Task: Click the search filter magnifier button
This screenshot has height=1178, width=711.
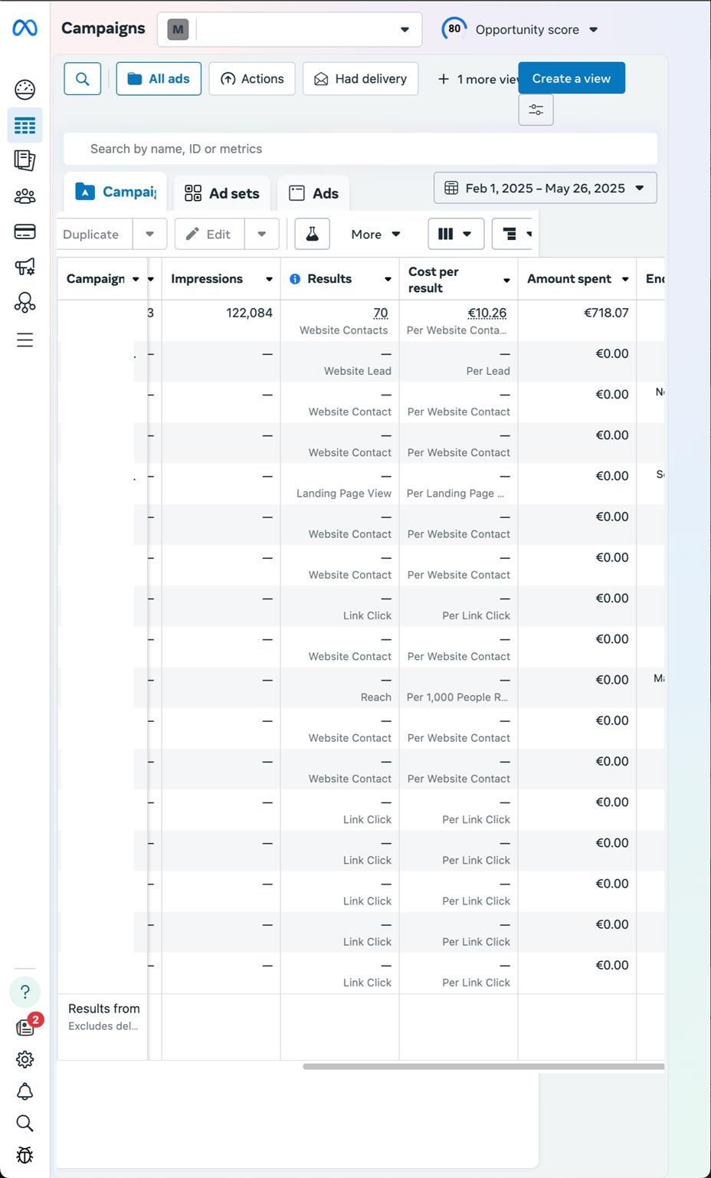Action: 83,78
